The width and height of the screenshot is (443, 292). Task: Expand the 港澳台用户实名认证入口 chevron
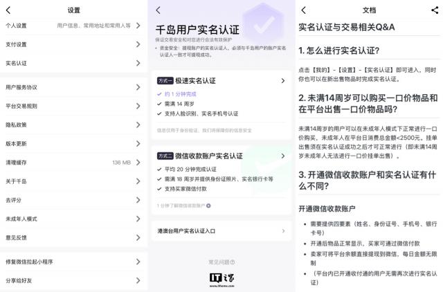(282, 230)
